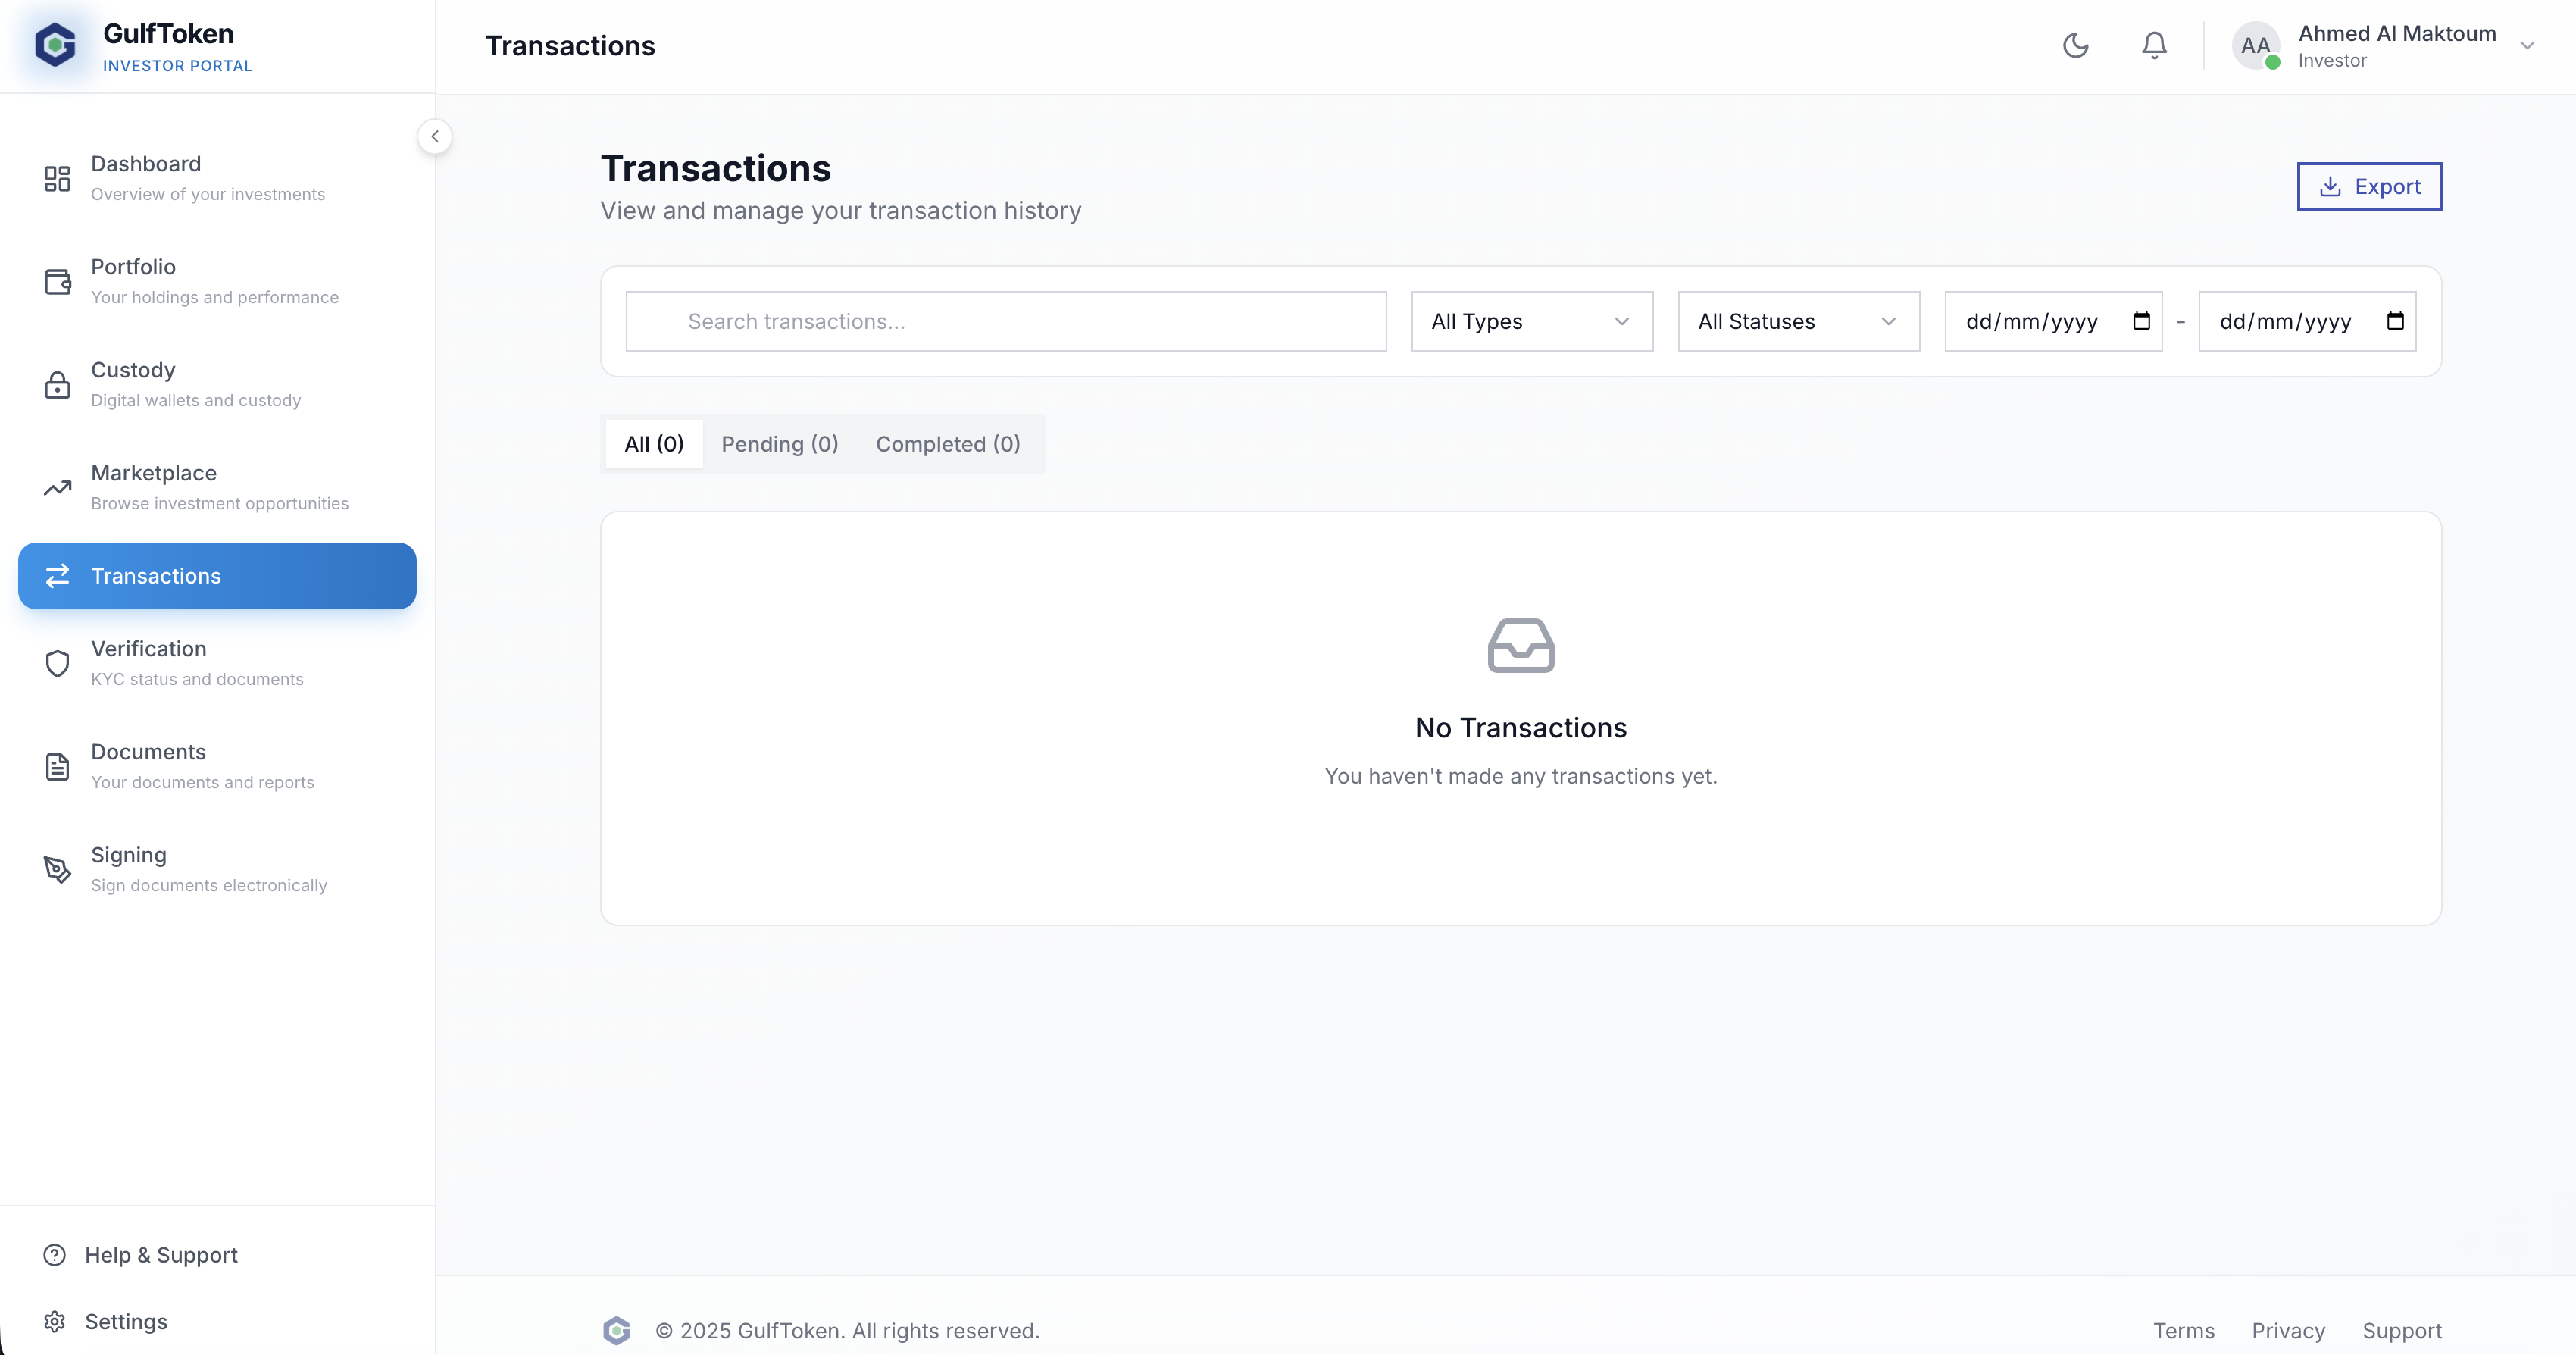Collapse the sidebar with arrow button
Viewport: 2576px width, 1355px height.
coord(434,137)
